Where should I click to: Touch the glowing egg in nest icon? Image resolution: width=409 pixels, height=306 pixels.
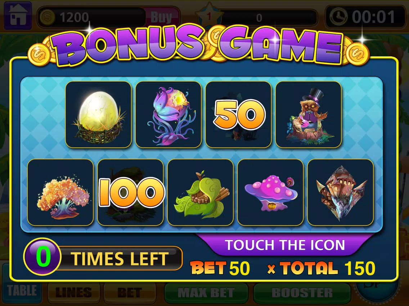pyautogui.click(x=98, y=115)
